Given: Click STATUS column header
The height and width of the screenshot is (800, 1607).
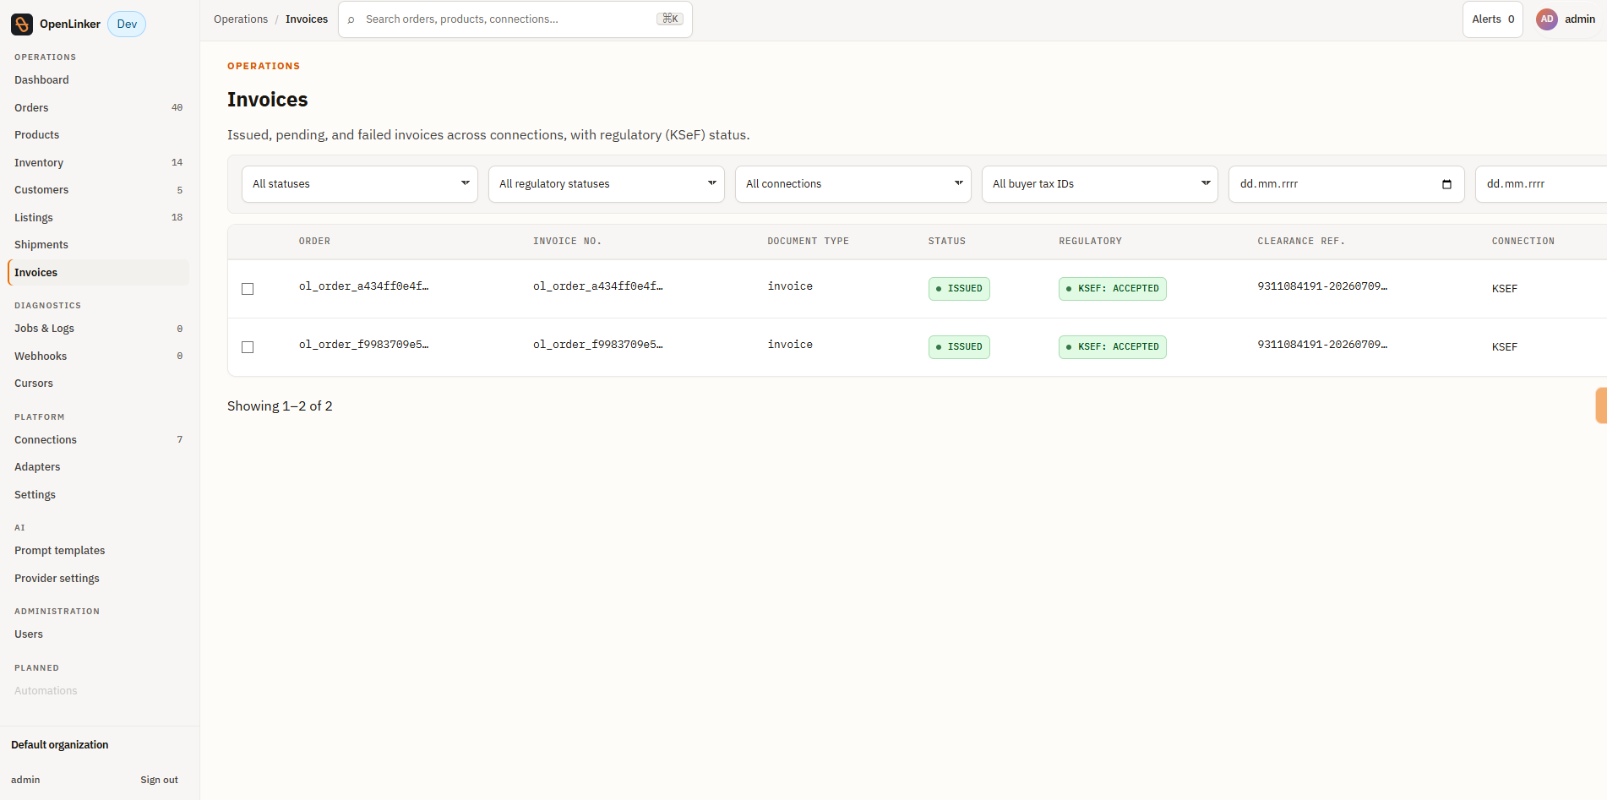Looking at the screenshot, I should tap(946, 242).
